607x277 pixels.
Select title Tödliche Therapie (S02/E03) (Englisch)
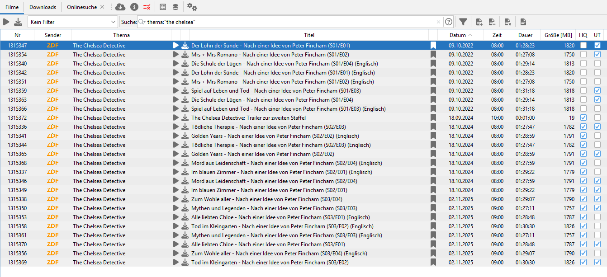click(x=281, y=145)
